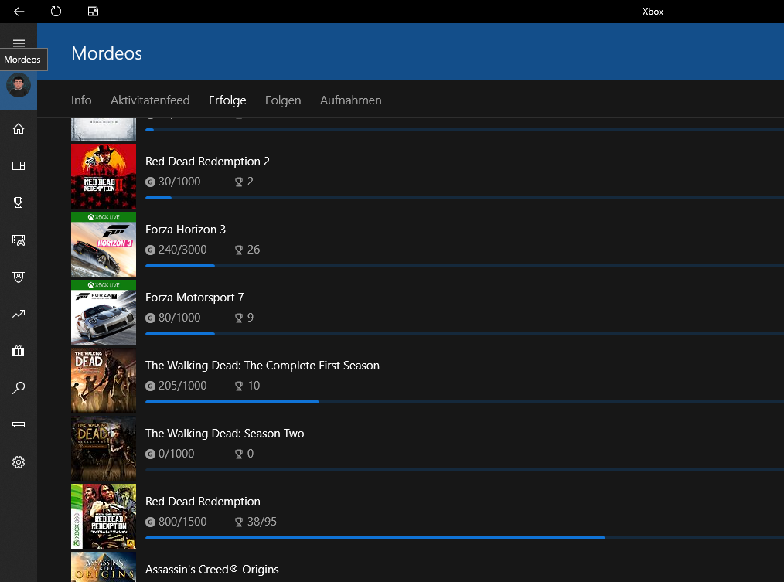The image size is (784, 582).
Task: Open the Clubs shield sidebar icon
Action: coord(19,277)
